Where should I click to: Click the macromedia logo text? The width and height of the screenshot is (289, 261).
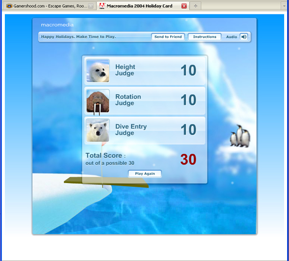(57, 25)
